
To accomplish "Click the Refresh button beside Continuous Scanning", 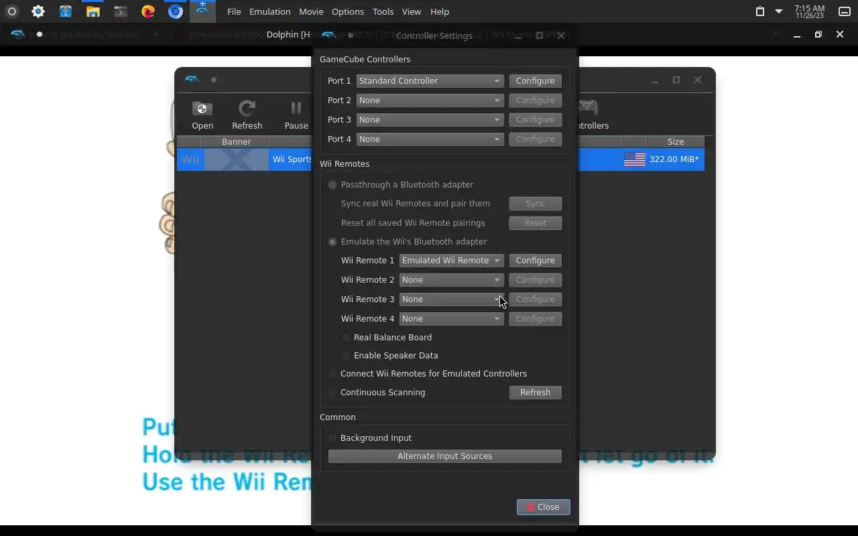I will pyautogui.click(x=535, y=392).
